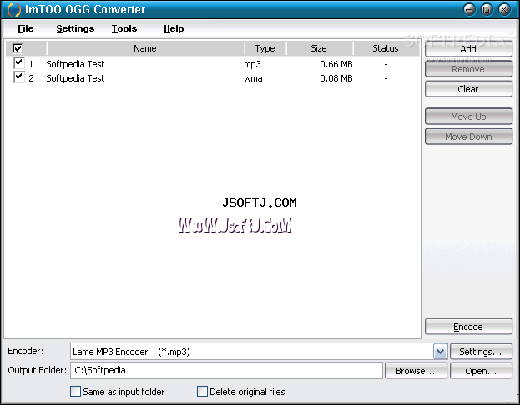This screenshot has width=520, height=405.
Task: Click the Move Up button
Action: click(468, 117)
